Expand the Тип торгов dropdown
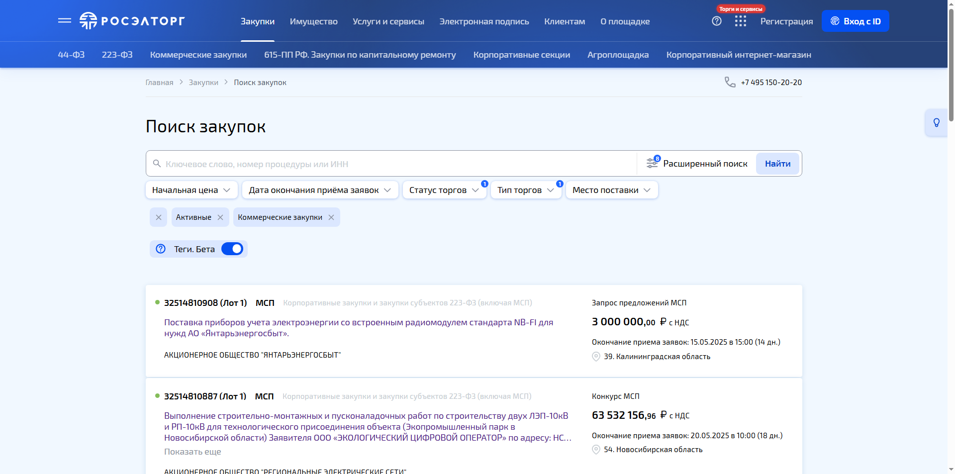Screen dimensions: 955x474 (526, 190)
